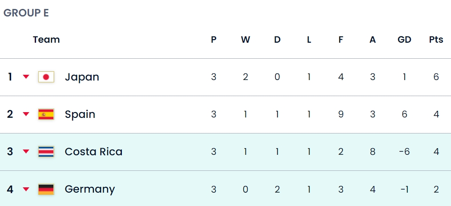Viewport: 451px width, 206px height.
Task: Click the Japan flag icon
Action: (46, 77)
